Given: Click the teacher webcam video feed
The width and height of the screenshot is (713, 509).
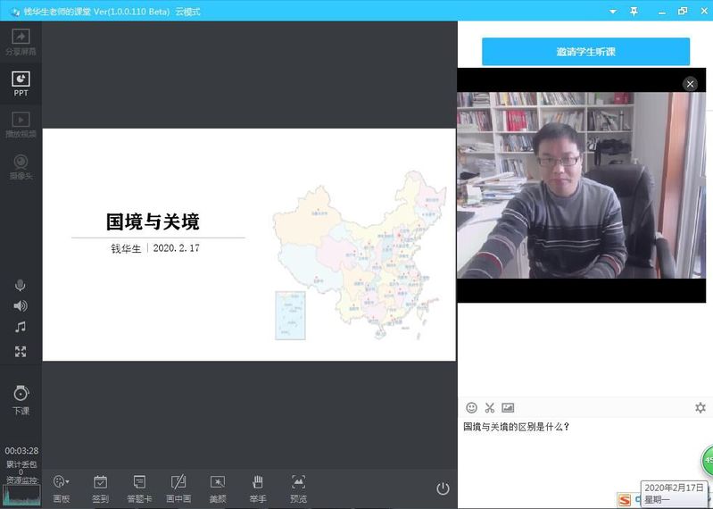Looking at the screenshot, I should (582, 185).
